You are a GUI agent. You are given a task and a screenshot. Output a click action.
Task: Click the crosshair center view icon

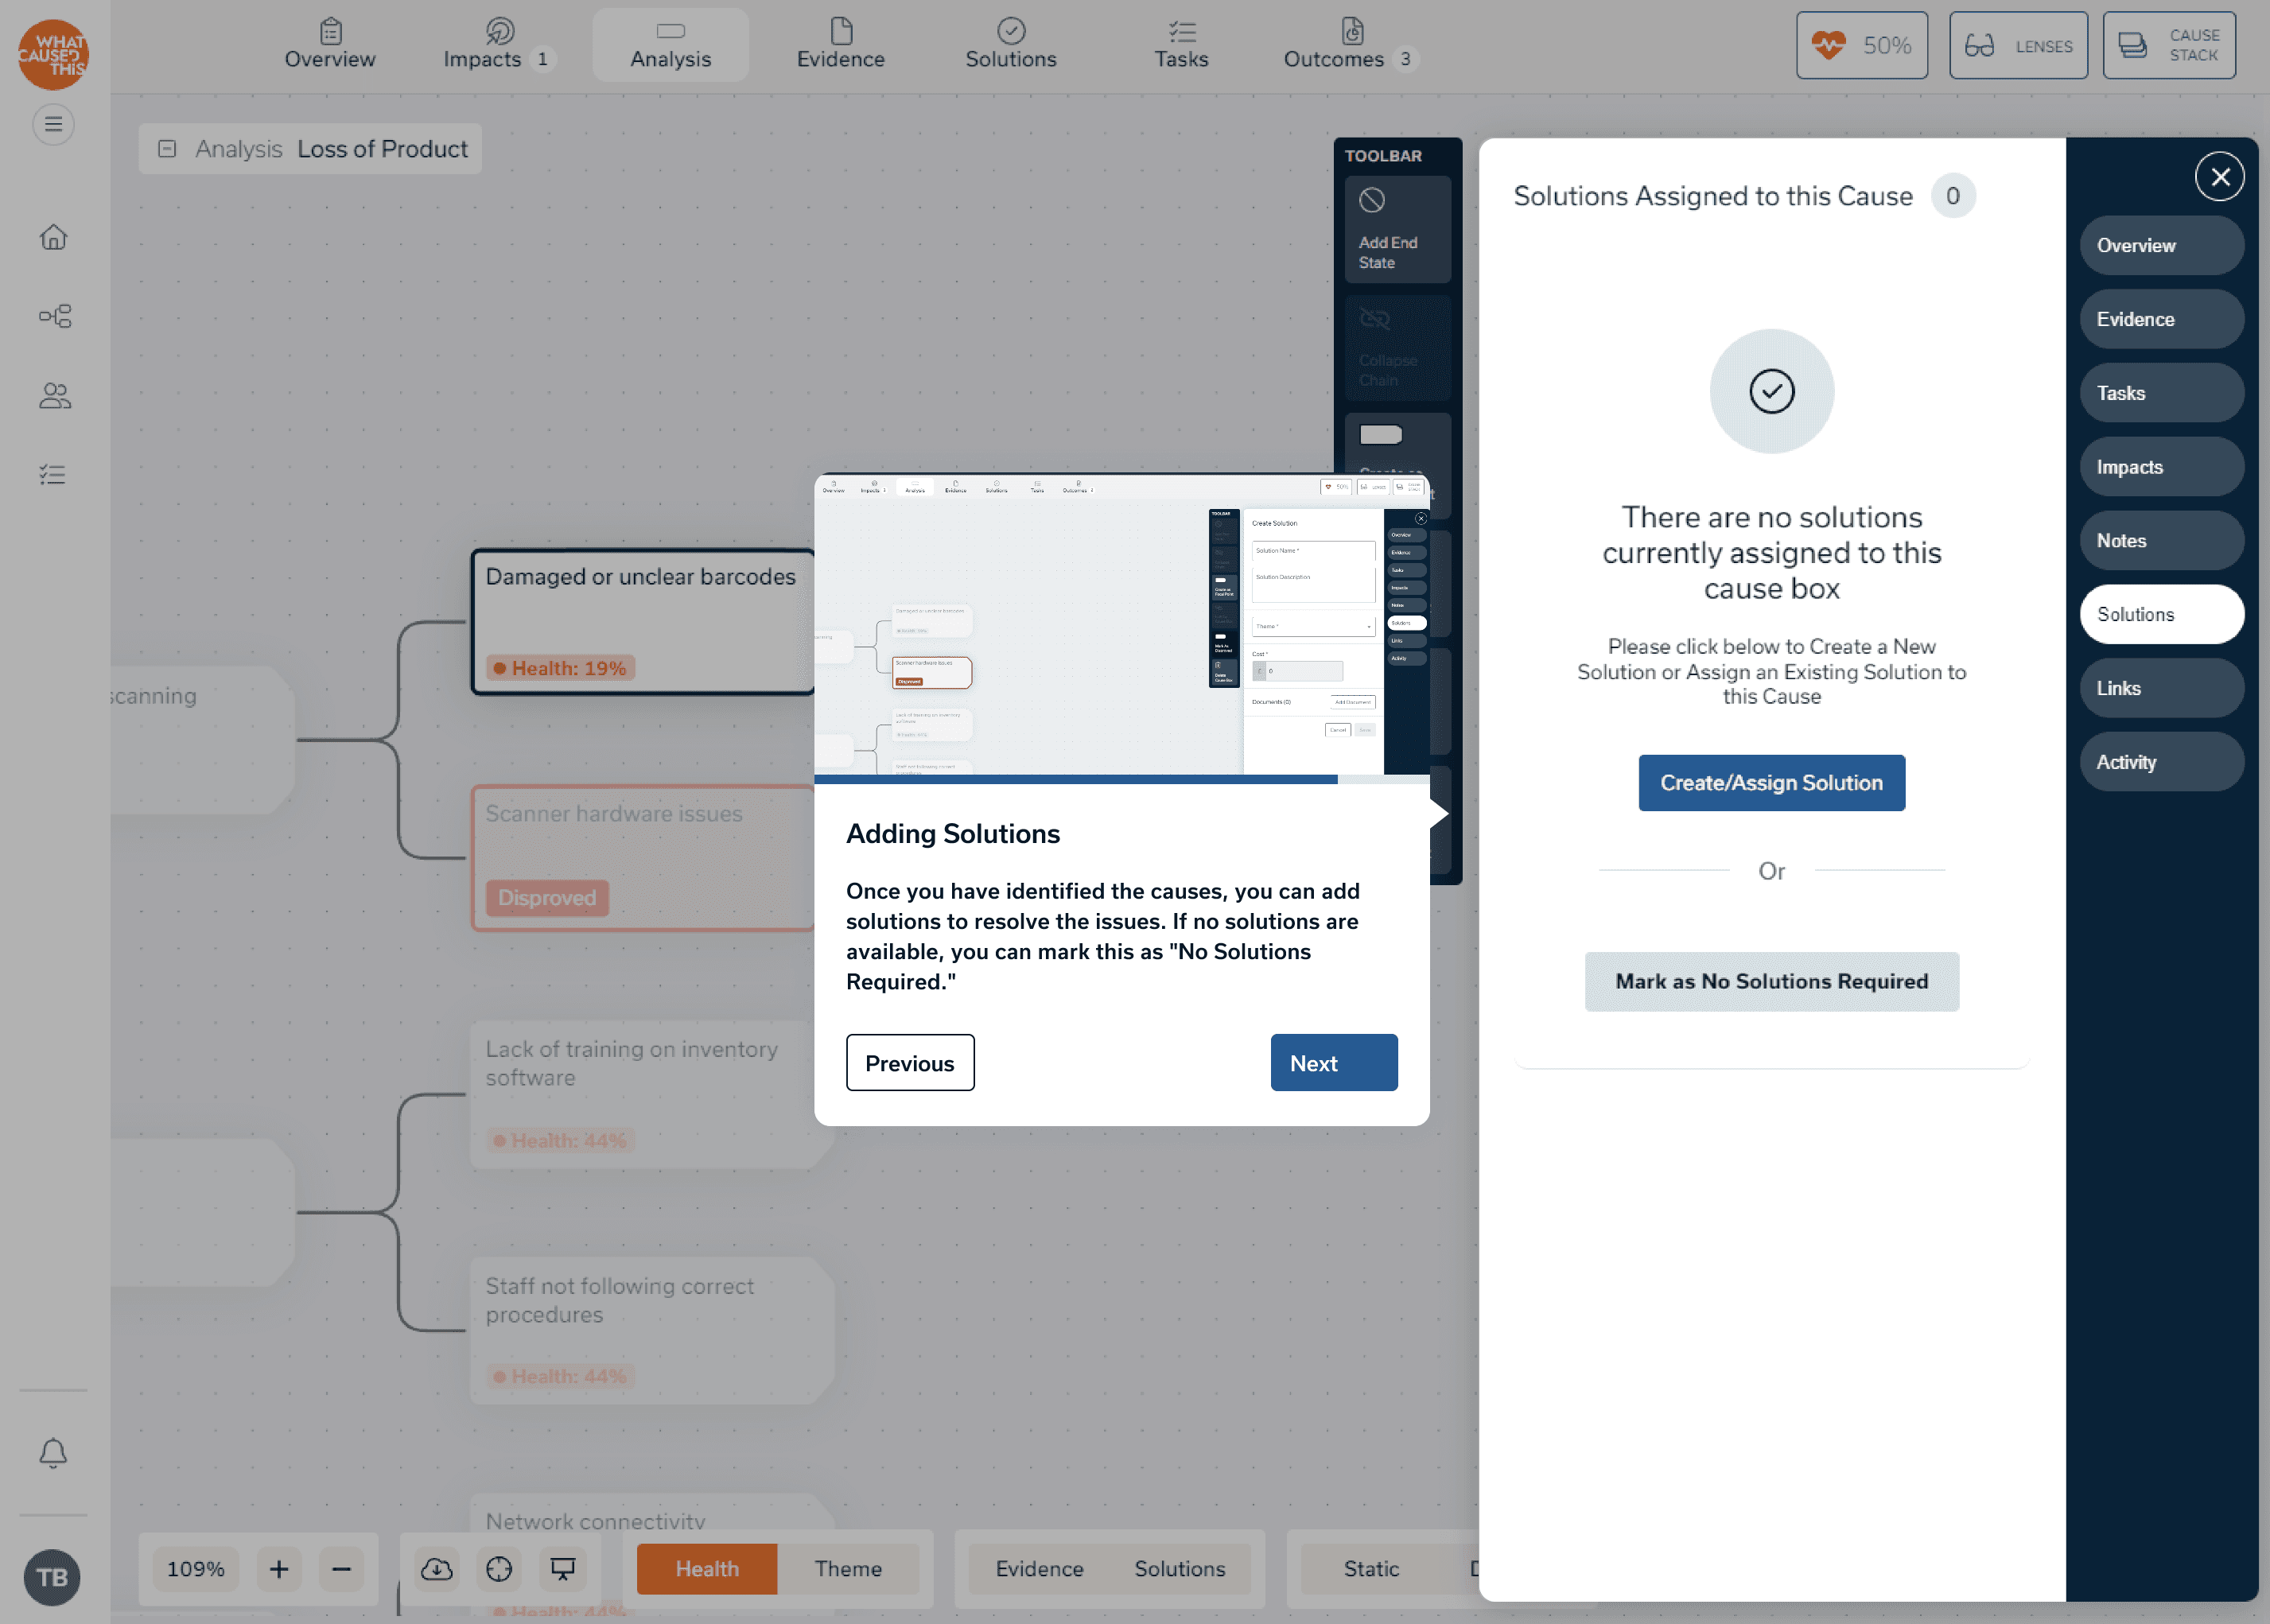[499, 1568]
